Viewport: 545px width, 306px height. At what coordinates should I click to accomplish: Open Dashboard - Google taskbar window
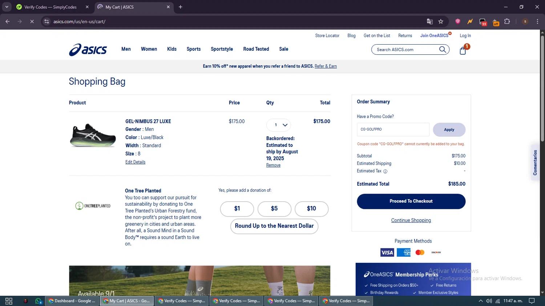(x=72, y=301)
